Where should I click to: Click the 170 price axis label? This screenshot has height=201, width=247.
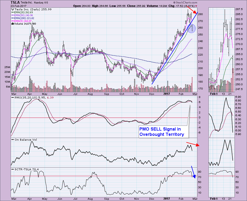(201, 88)
